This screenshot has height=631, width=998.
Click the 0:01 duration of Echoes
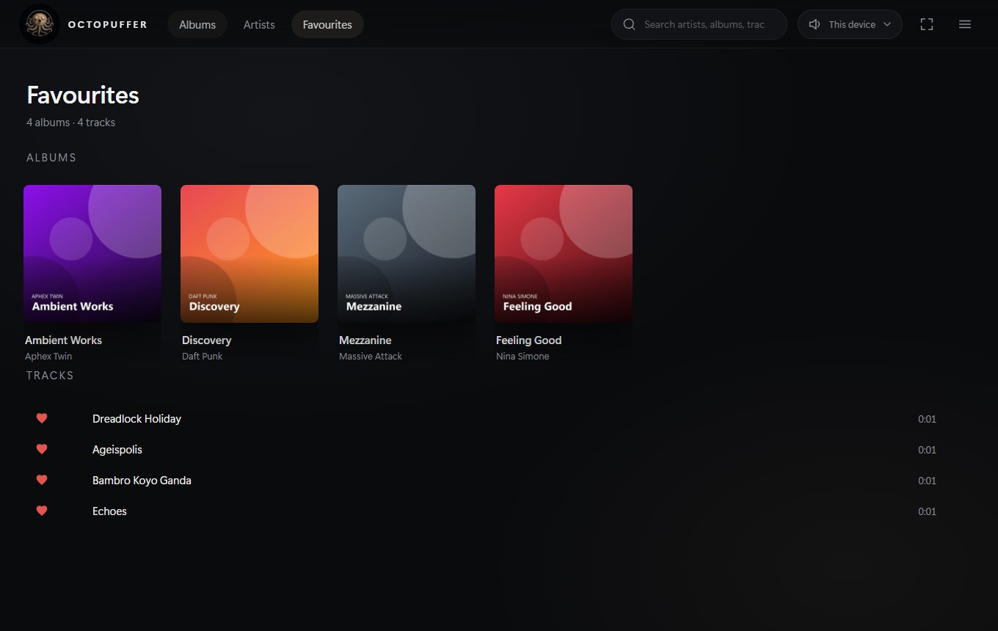coord(927,511)
